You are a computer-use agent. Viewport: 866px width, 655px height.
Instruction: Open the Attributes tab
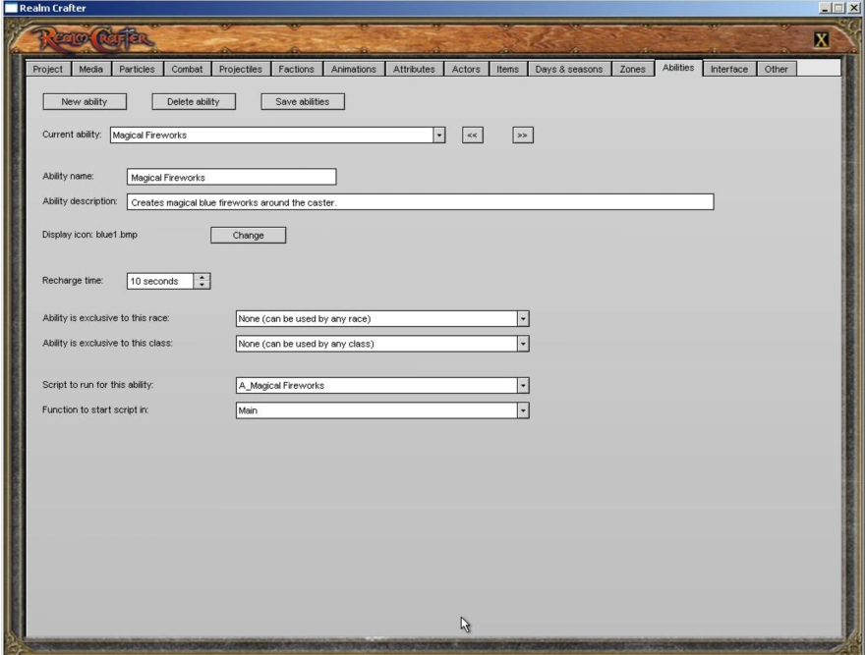point(413,69)
